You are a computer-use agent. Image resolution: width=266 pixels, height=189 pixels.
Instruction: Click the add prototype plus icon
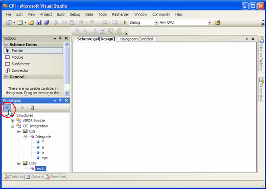7,107
